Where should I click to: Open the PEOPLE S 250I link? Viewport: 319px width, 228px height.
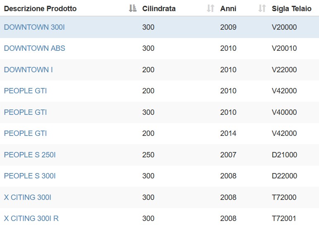click(30, 154)
